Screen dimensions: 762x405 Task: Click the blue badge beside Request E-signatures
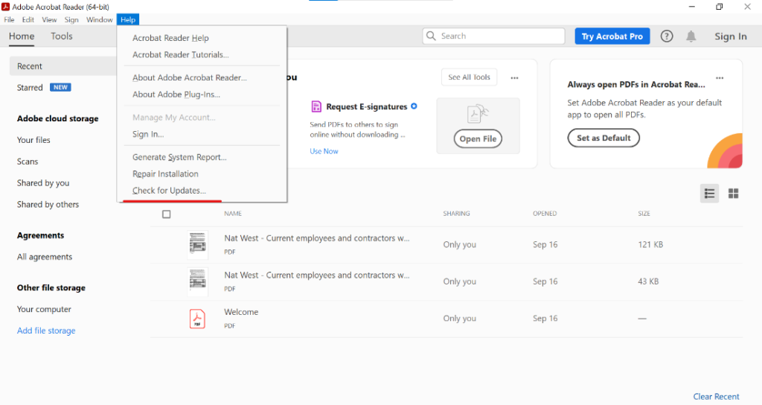pos(414,106)
